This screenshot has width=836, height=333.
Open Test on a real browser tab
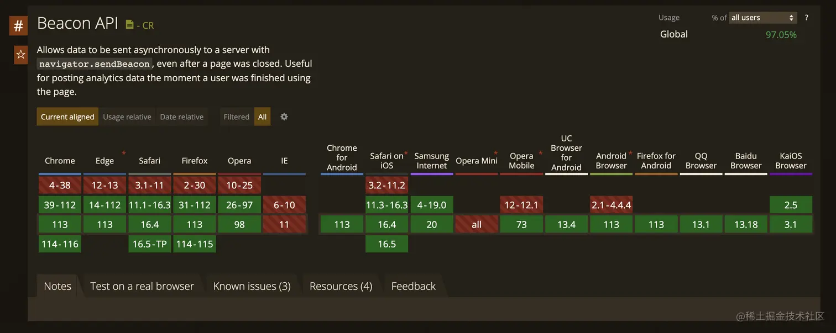[x=142, y=286]
